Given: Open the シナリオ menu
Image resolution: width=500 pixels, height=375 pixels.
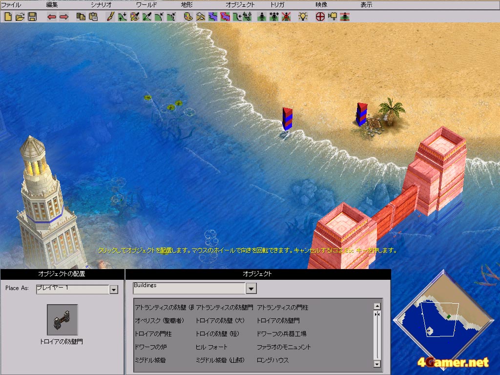Looking at the screenshot, I should point(101,5).
